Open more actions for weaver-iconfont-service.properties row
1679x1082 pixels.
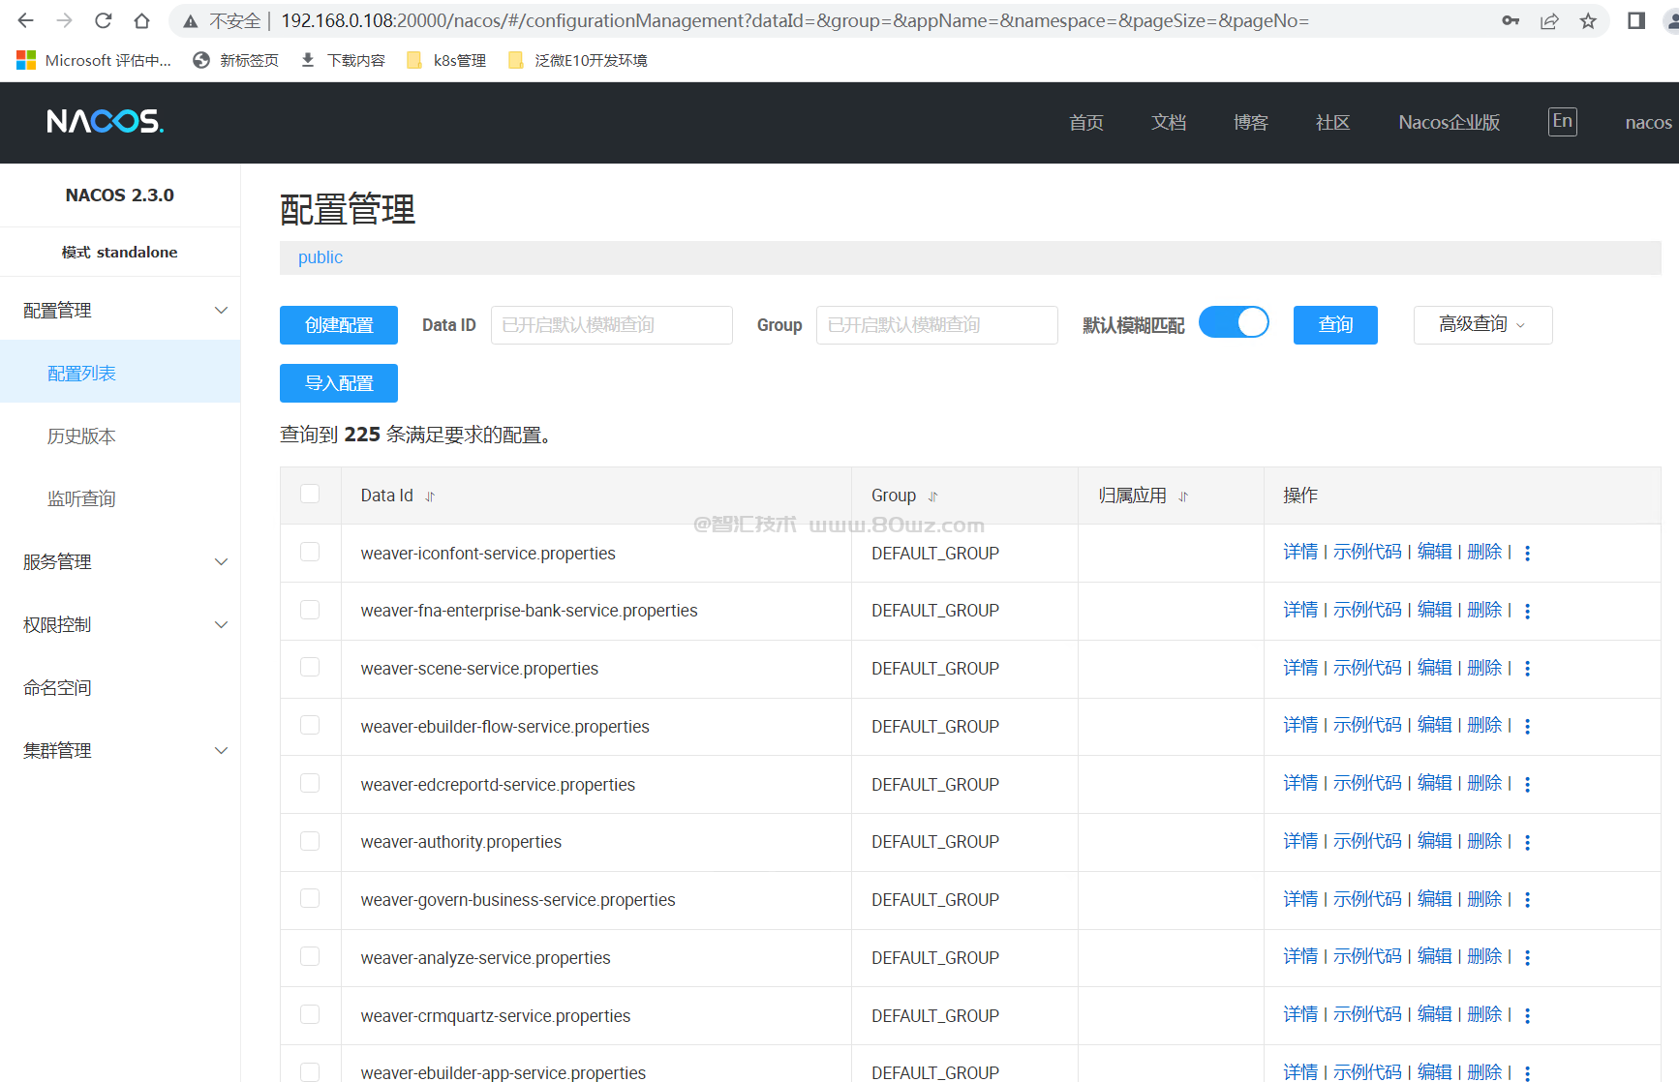(x=1527, y=553)
